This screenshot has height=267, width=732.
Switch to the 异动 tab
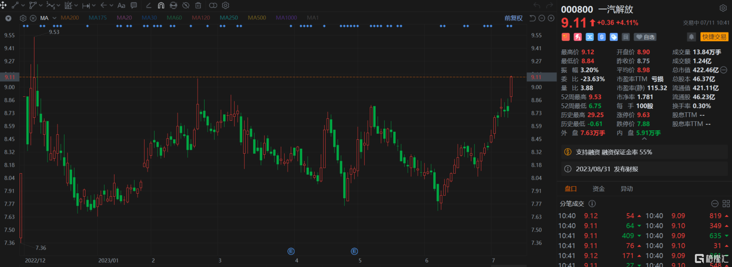626,189
